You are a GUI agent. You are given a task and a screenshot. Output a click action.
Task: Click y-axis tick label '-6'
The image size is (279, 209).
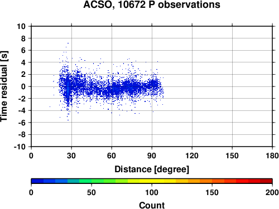[22, 123]
